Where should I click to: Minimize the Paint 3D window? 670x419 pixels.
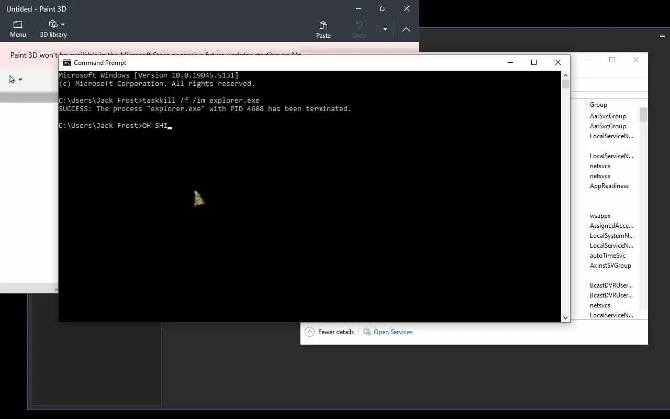pos(359,9)
